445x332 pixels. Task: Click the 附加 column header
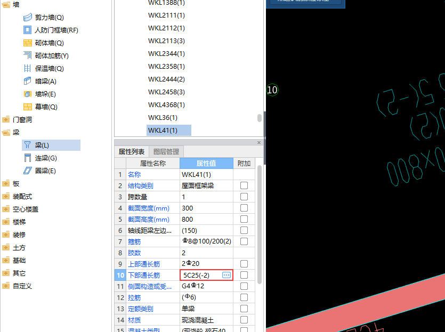(x=244, y=164)
